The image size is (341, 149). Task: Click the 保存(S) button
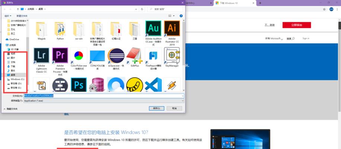click(157, 108)
